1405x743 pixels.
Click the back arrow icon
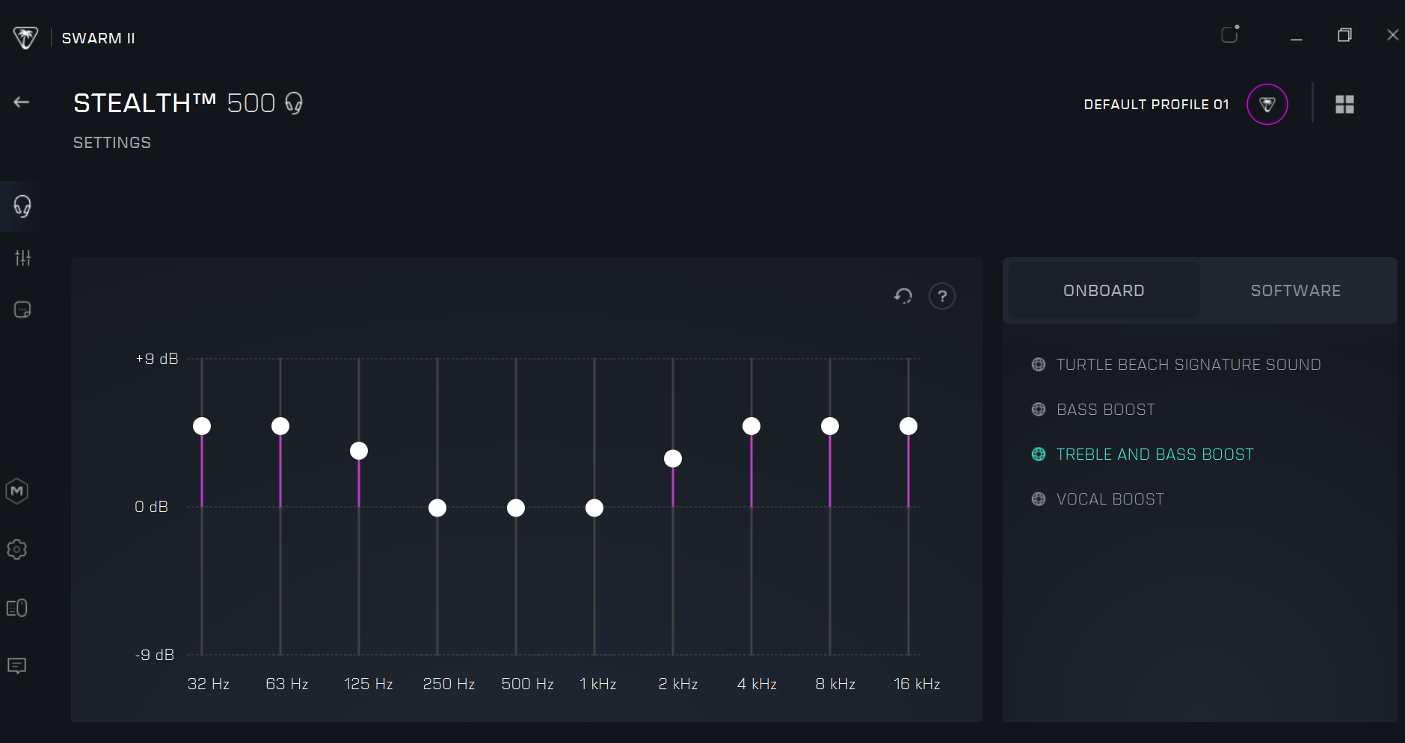[22, 102]
